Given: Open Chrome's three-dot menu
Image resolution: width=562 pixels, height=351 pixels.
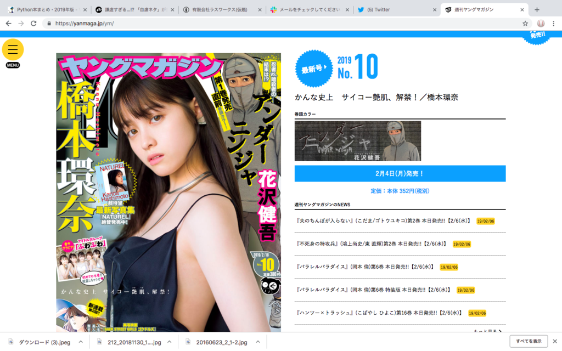Looking at the screenshot, I should 553,24.
